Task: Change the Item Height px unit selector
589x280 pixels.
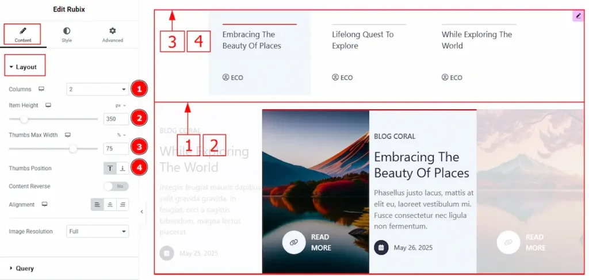Action: pyautogui.click(x=121, y=106)
